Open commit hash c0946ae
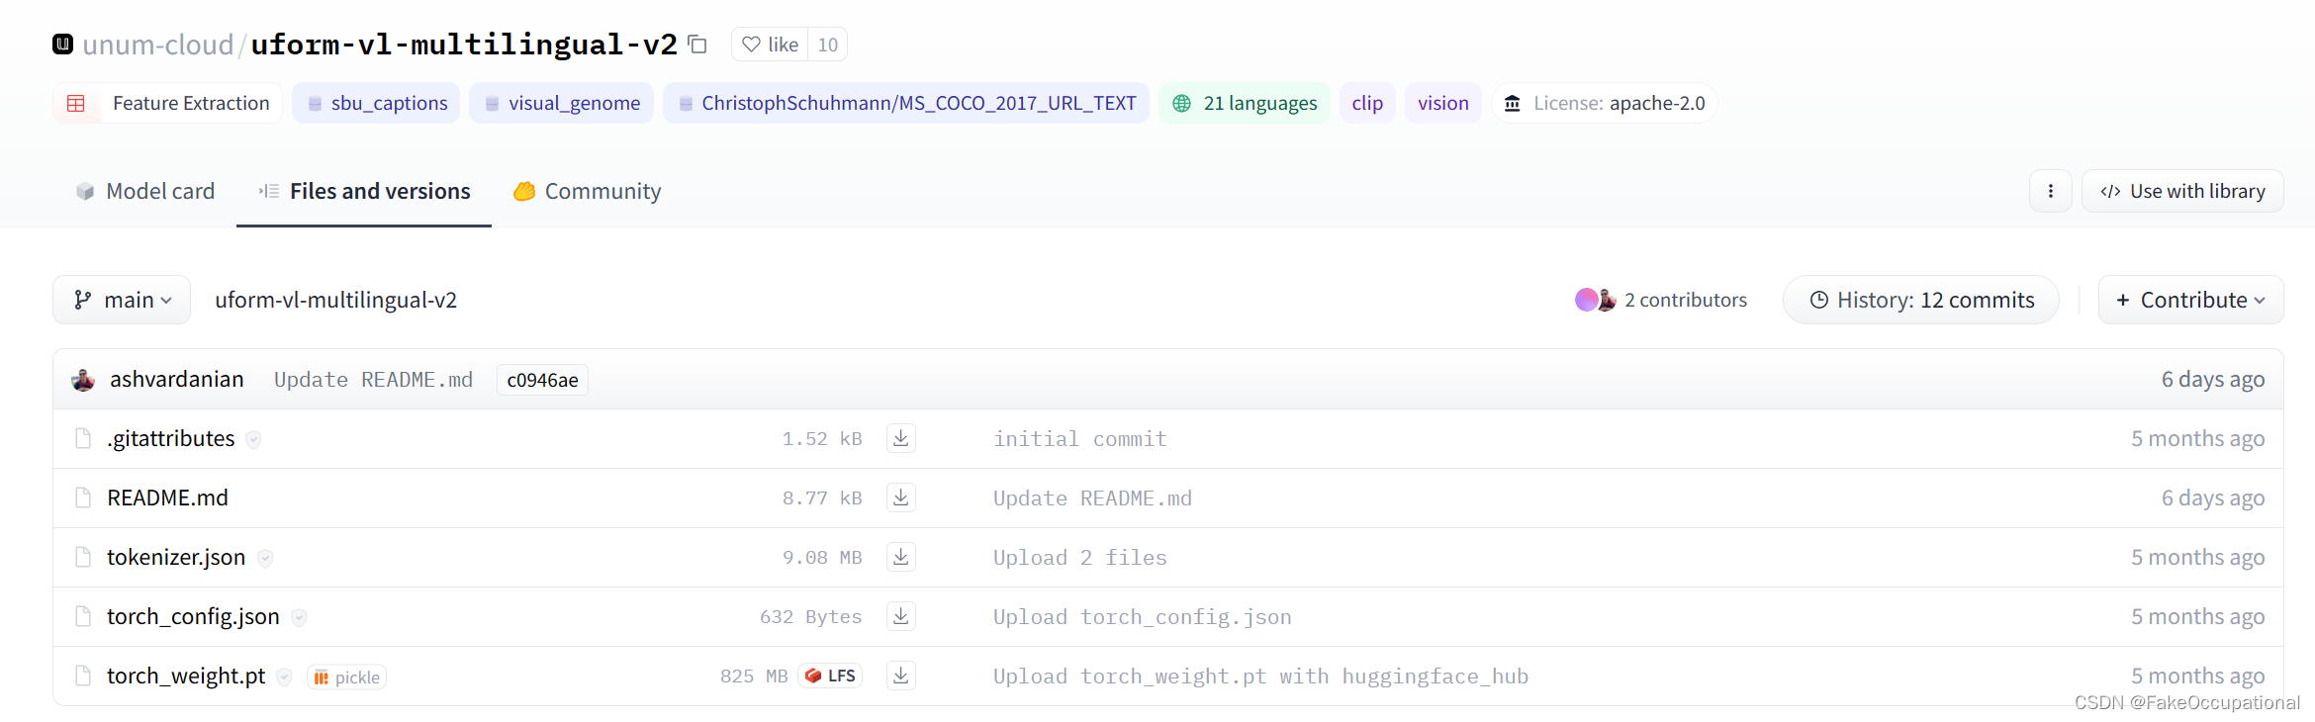The width and height of the screenshot is (2315, 722). click(x=542, y=380)
